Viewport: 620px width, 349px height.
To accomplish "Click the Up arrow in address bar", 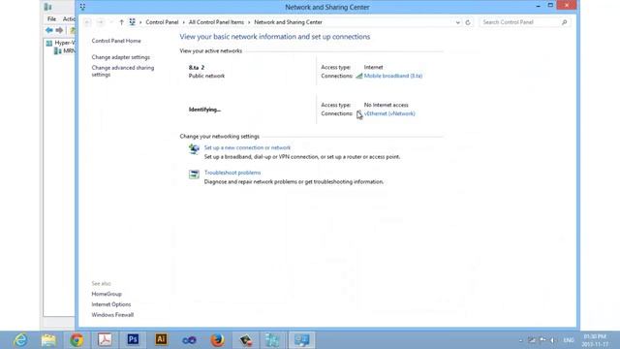I will (121, 22).
